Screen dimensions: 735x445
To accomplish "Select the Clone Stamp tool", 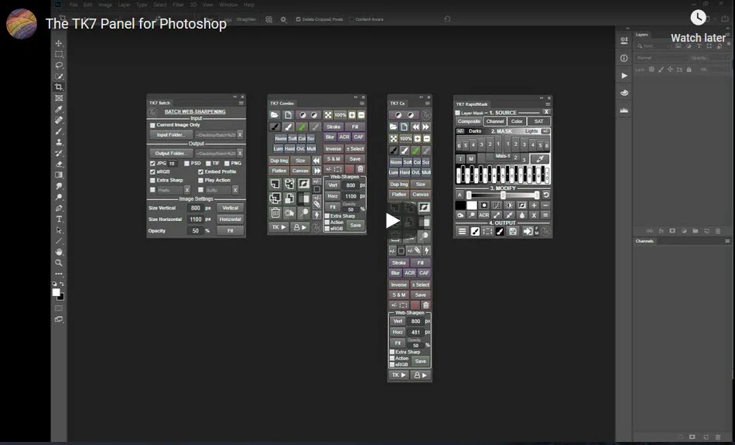I will point(59,142).
